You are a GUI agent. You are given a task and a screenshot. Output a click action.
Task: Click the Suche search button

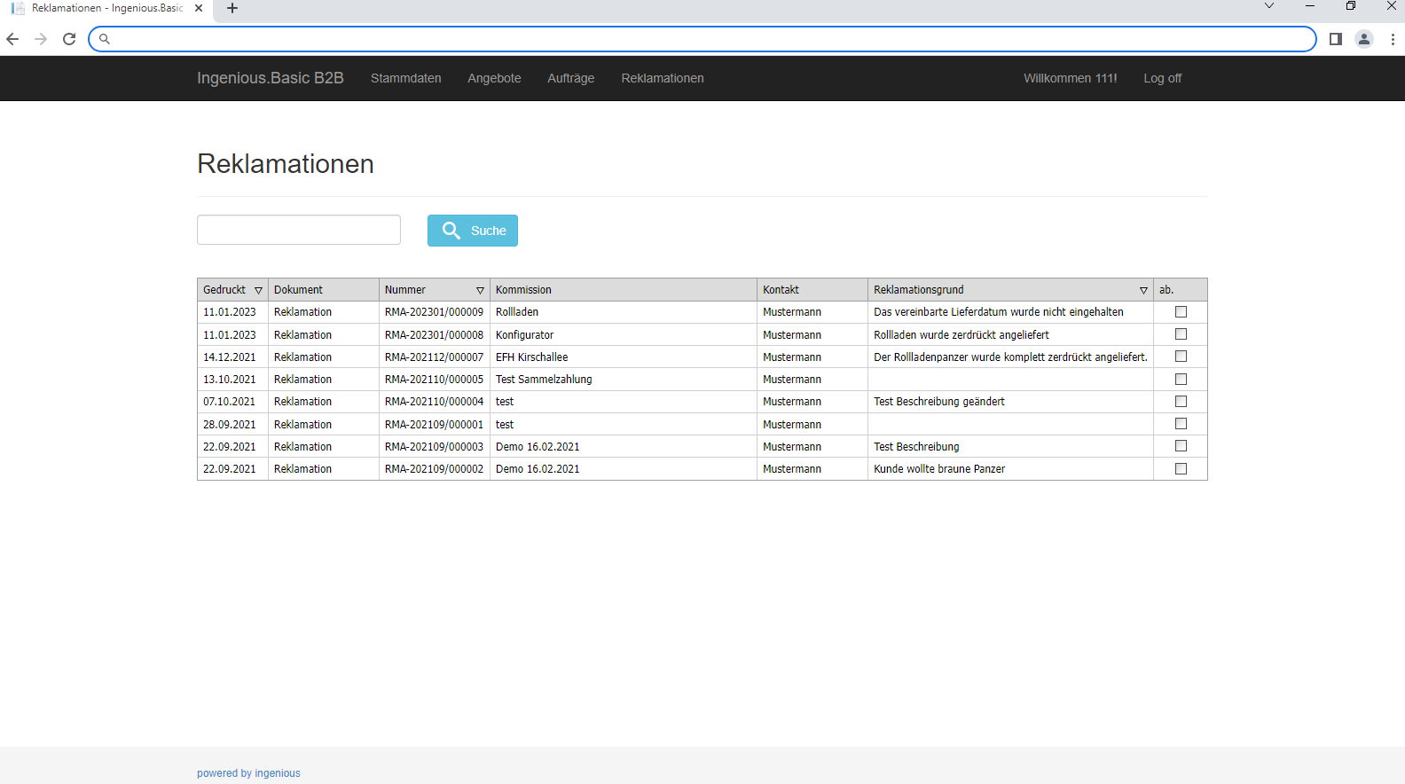(x=473, y=231)
